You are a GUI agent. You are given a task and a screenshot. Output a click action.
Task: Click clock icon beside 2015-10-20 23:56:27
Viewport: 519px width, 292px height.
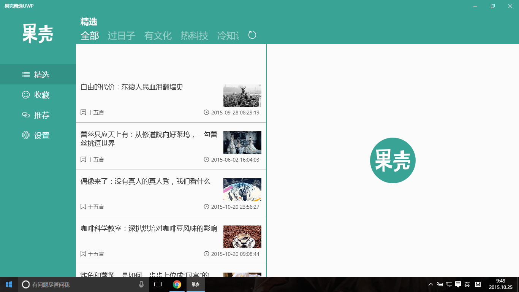[206, 207]
